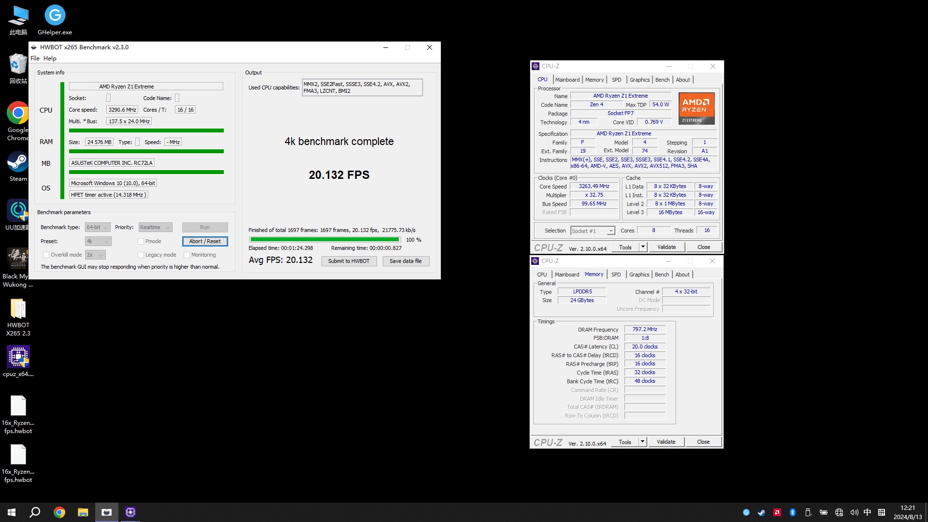Expand Tools arrow in lower CPU-Z window
Viewport: 928px width, 522px height.
[642, 442]
